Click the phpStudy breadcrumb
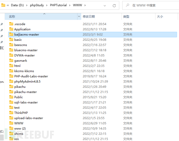179x141 pixels. coord(37,5)
